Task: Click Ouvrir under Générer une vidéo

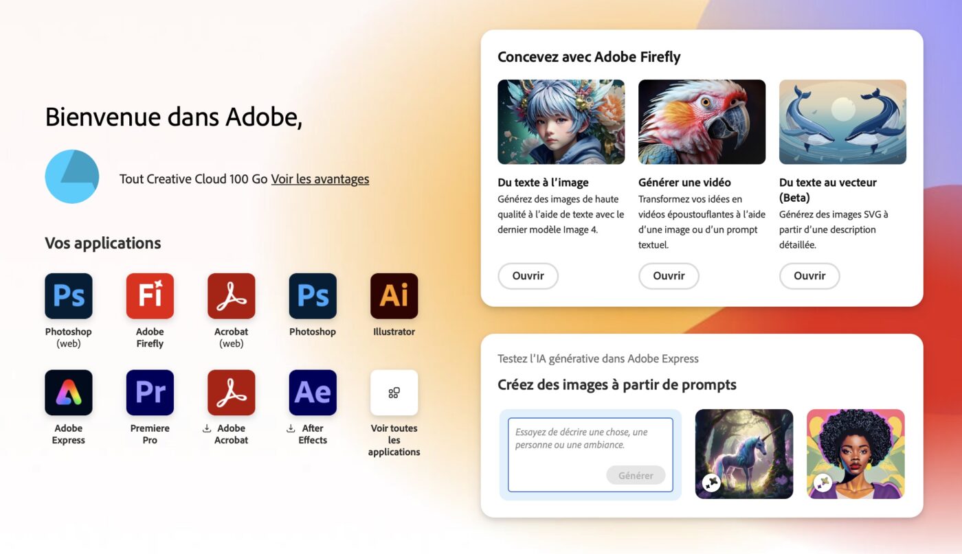Action: click(x=669, y=276)
